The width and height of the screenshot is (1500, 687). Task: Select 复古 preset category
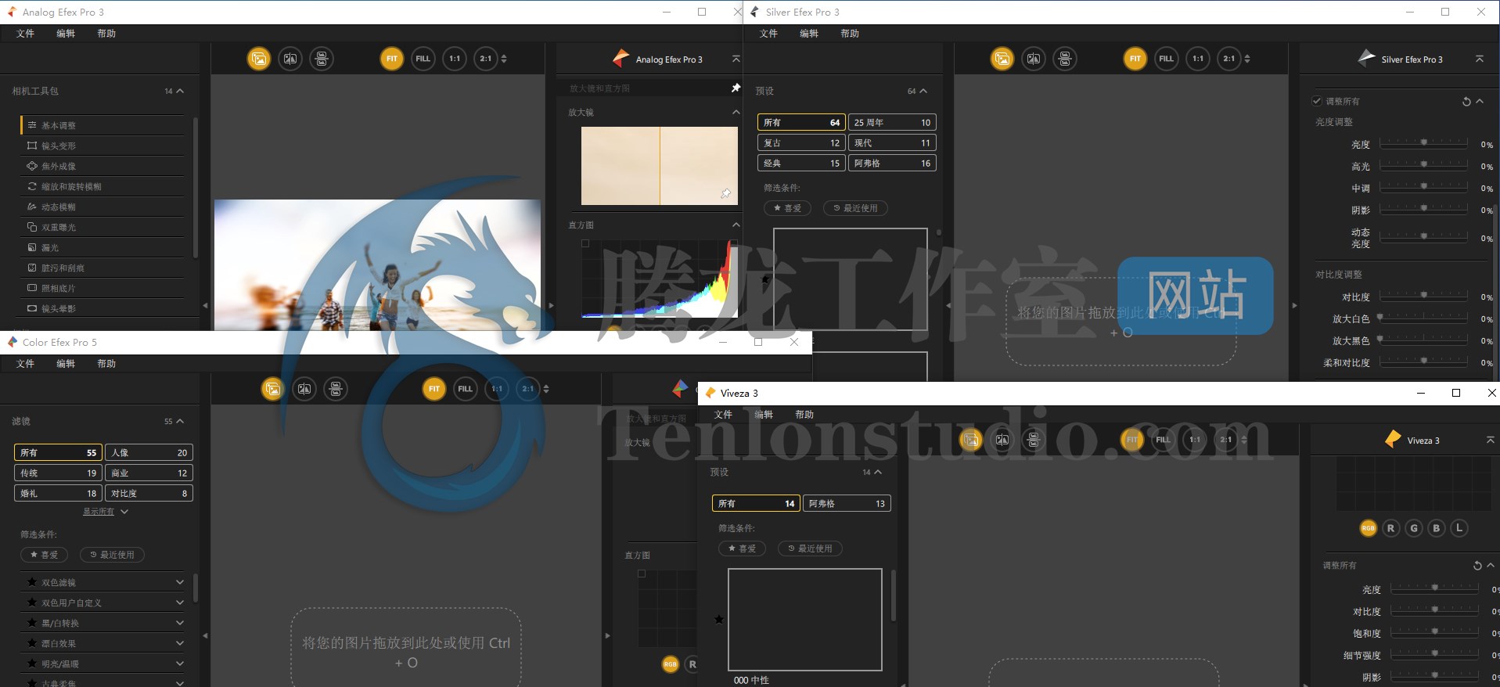click(x=801, y=143)
